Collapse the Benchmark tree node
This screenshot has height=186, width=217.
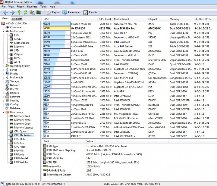4,112
